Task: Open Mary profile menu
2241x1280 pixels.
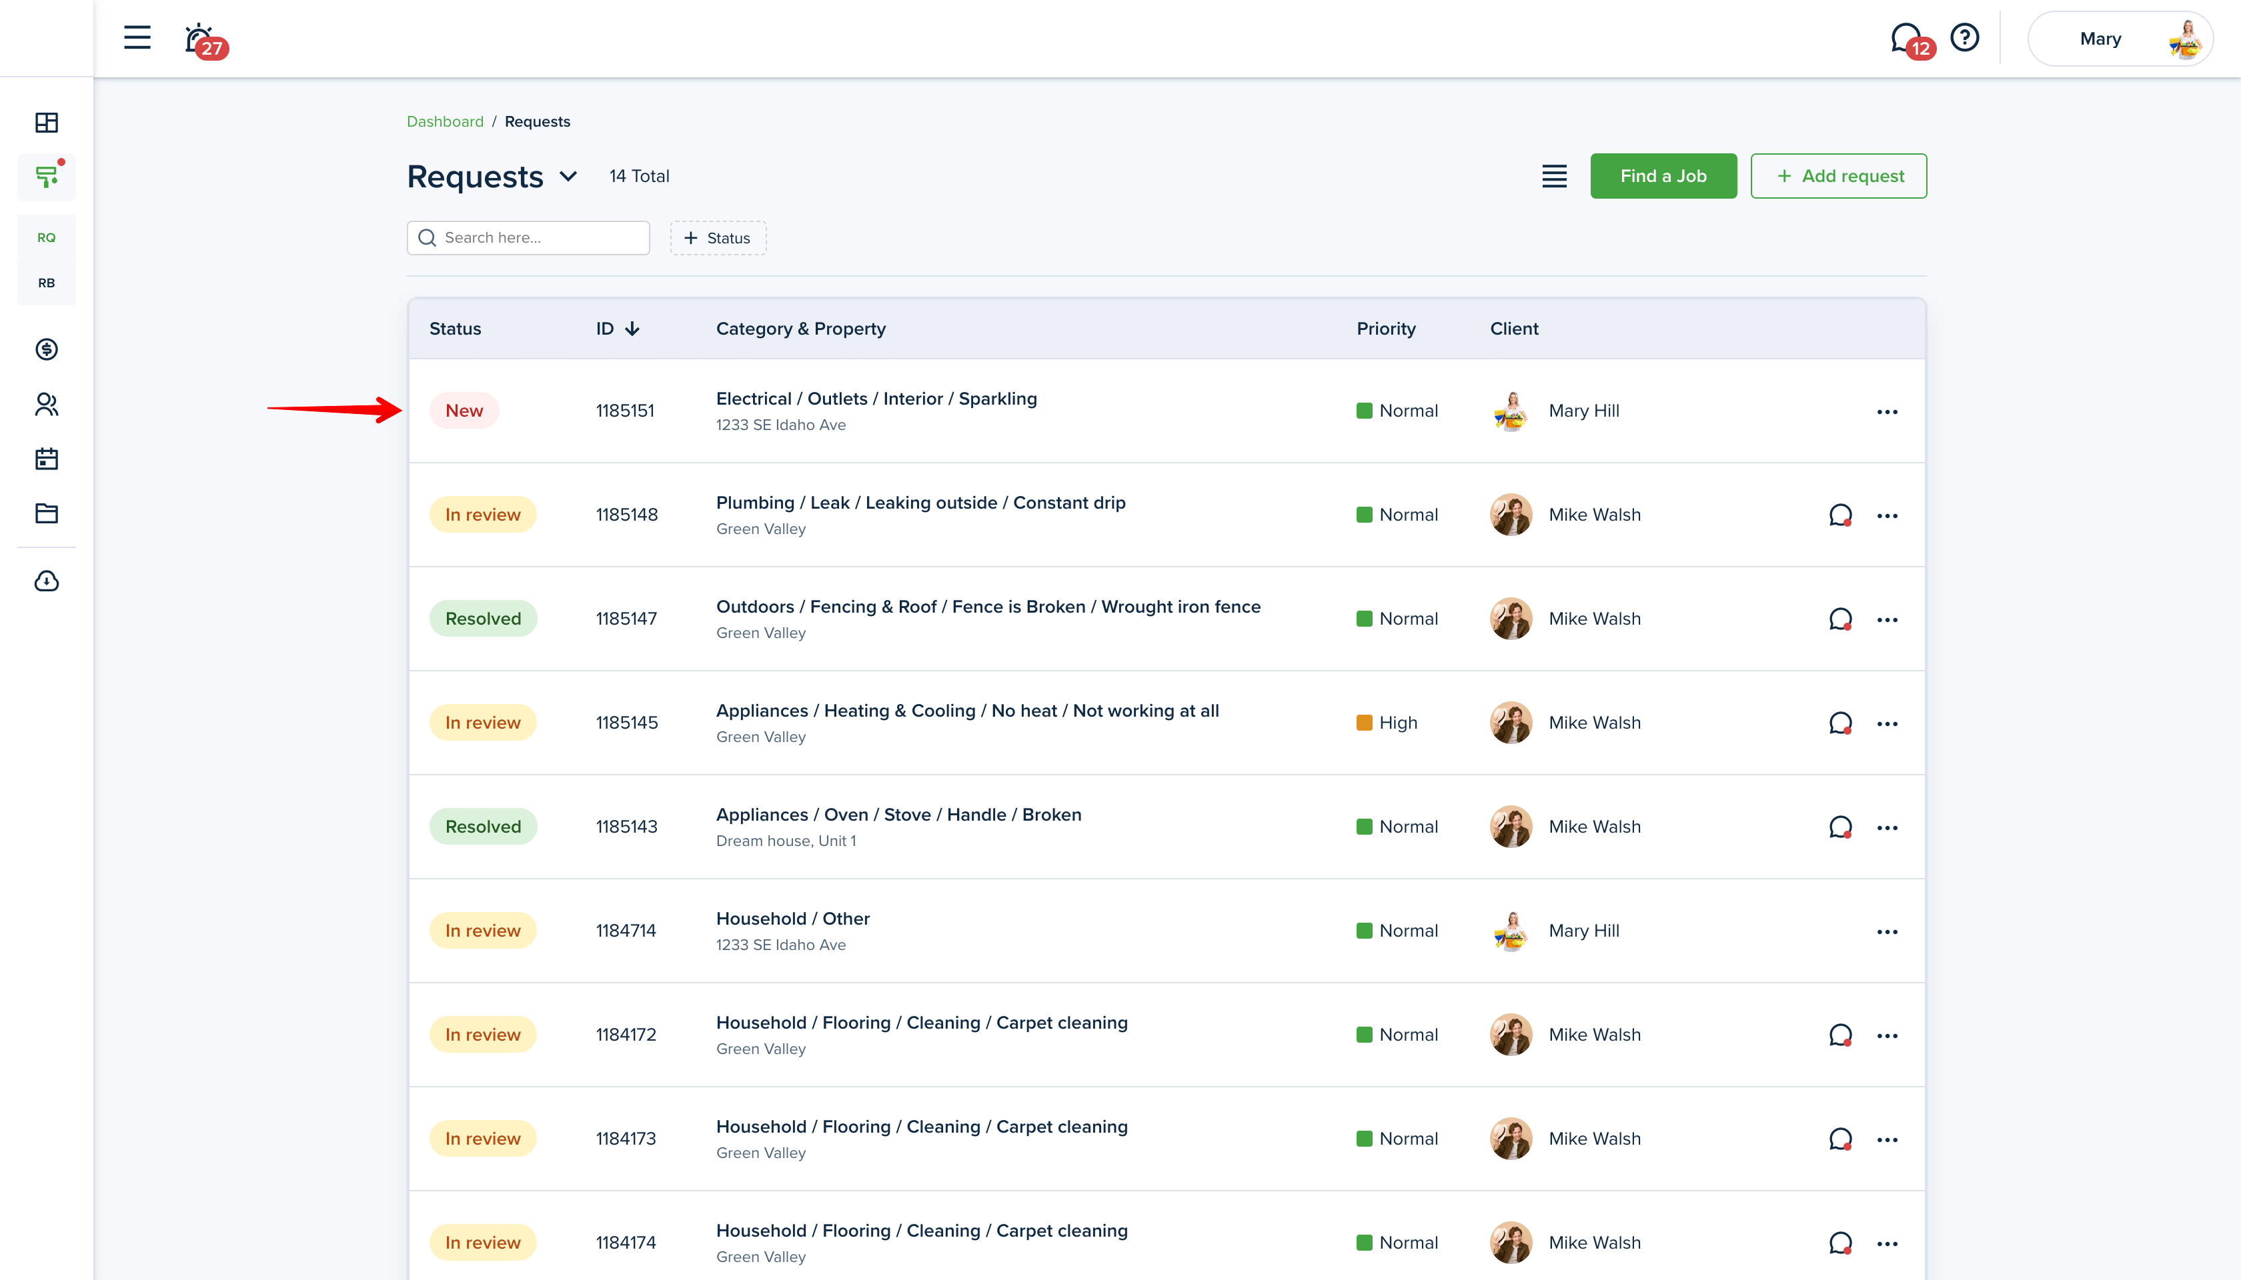Action: point(2120,39)
